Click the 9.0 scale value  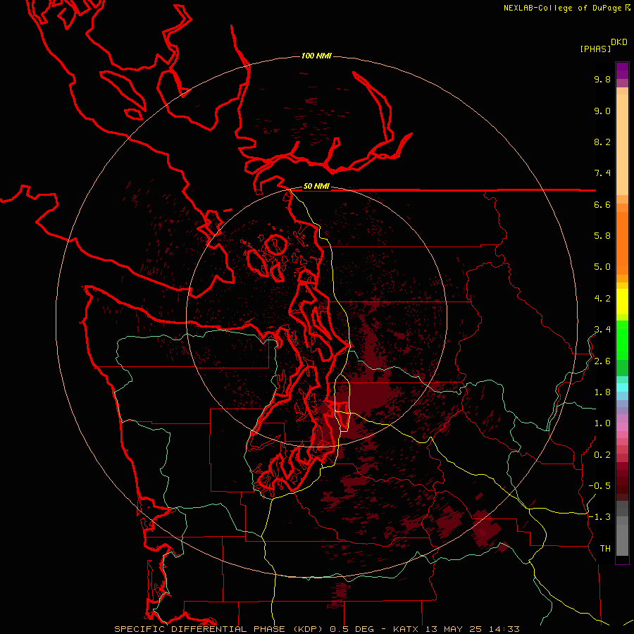click(602, 111)
